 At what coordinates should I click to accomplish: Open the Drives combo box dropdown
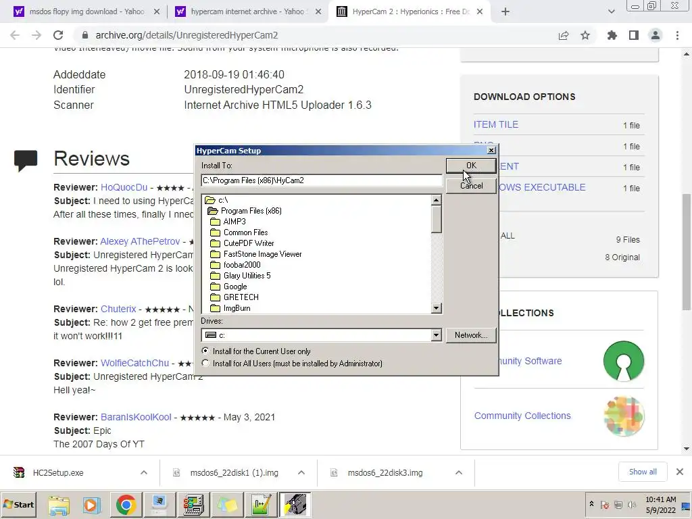point(436,335)
